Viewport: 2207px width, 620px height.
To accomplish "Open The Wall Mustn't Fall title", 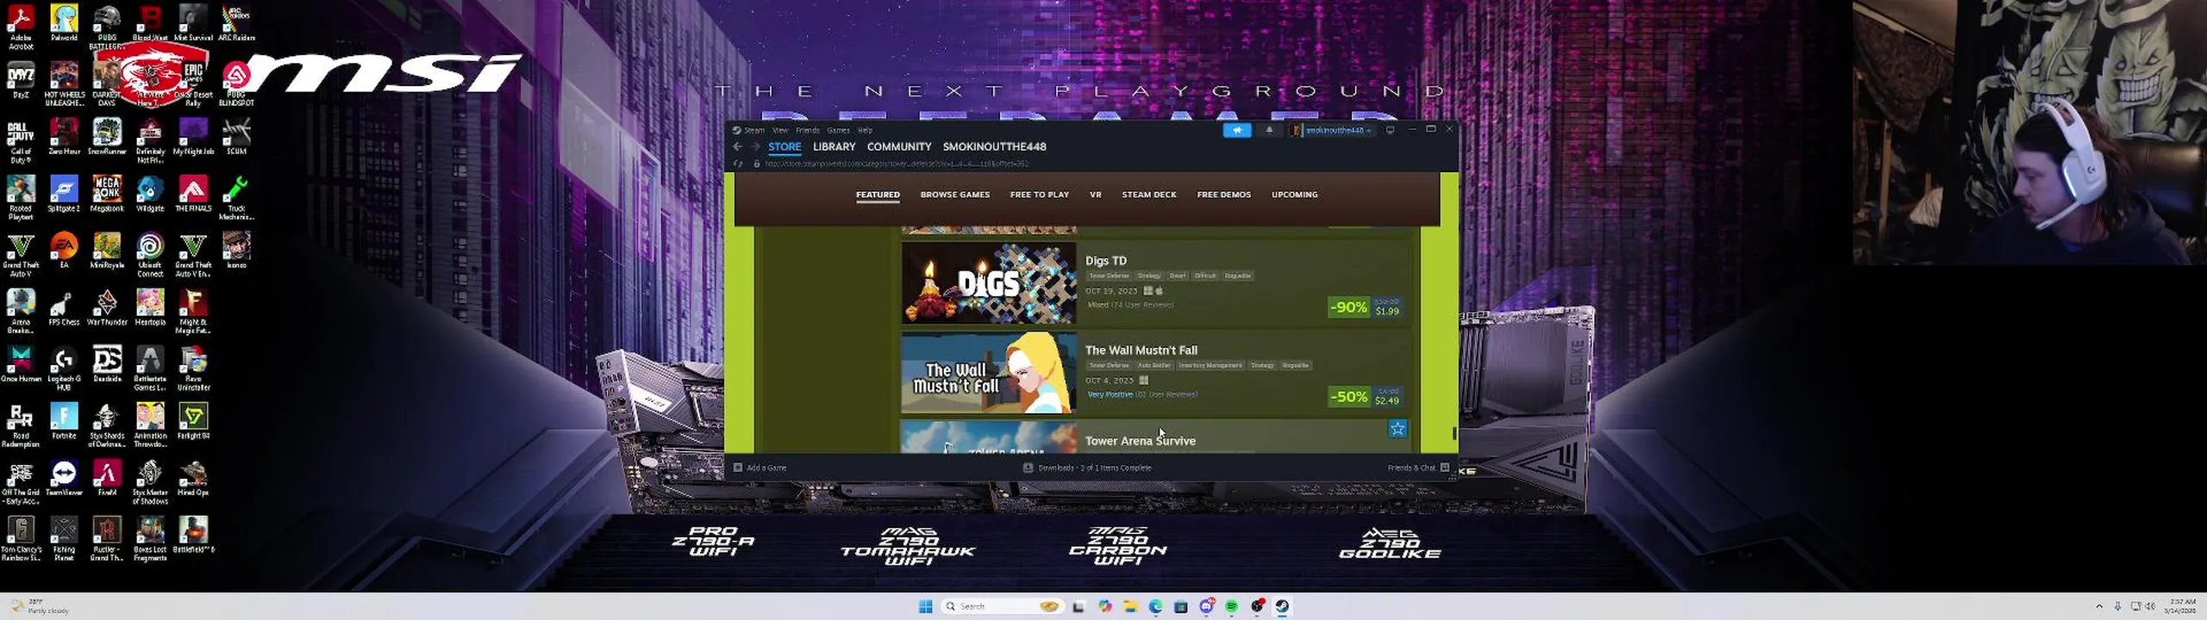I will (x=1141, y=350).
